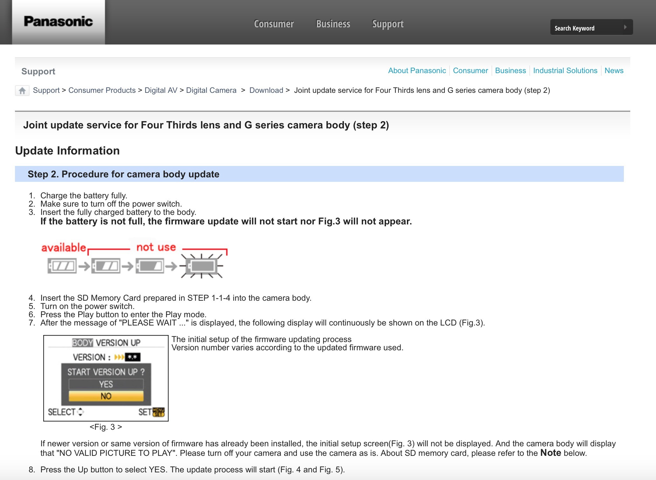Open the About Panasonic link
656x480 pixels.
pyautogui.click(x=417, y=71)
